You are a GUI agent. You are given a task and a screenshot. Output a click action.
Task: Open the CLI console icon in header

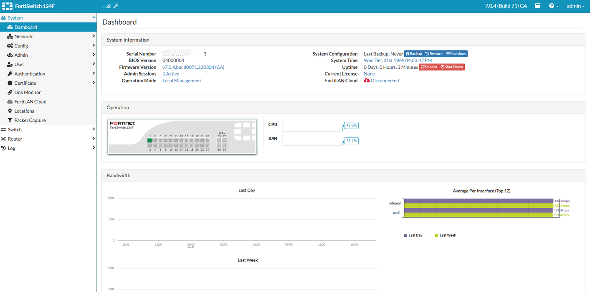coord(538,6)
